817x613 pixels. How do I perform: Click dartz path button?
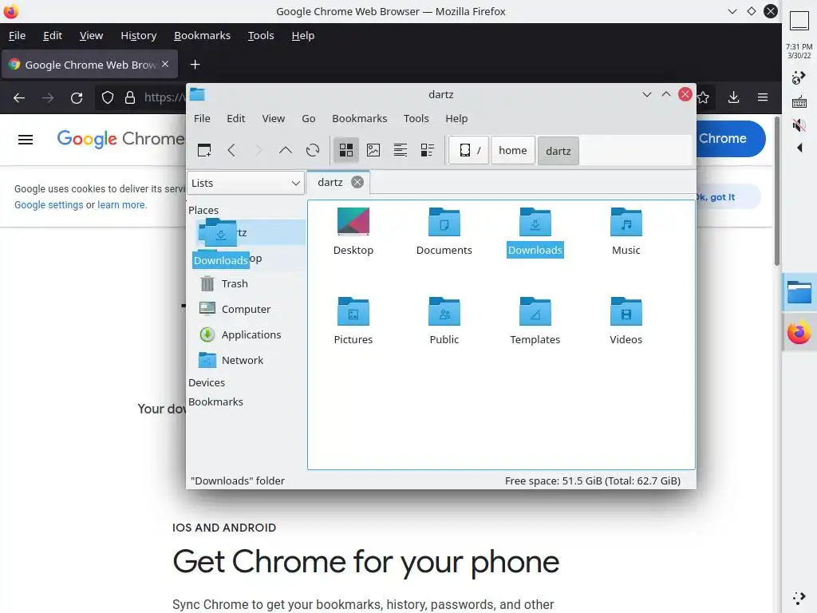558,151
